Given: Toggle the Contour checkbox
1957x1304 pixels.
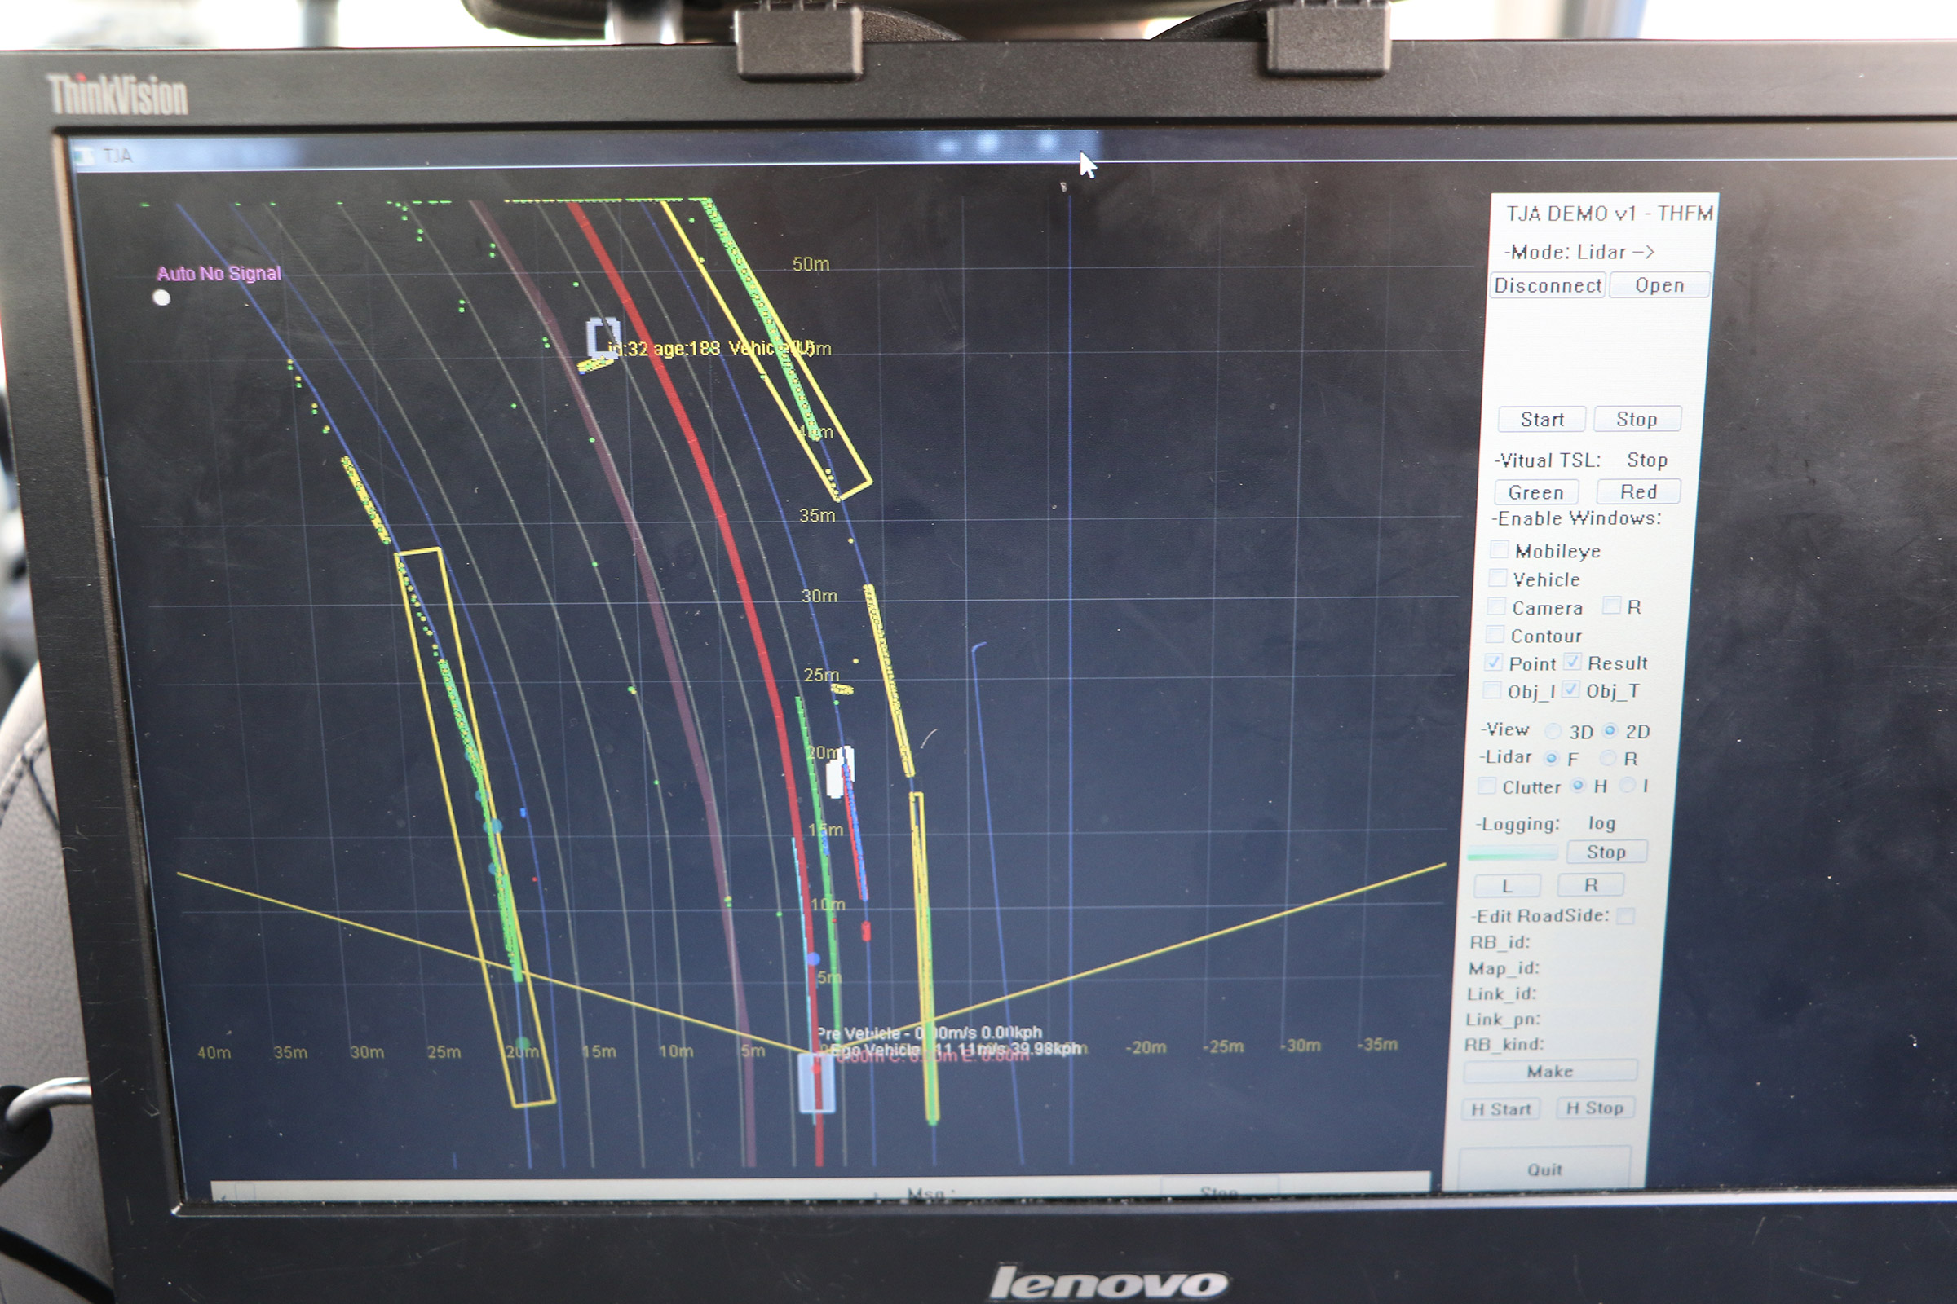Looking at the screenshot, I should 1495,635.
